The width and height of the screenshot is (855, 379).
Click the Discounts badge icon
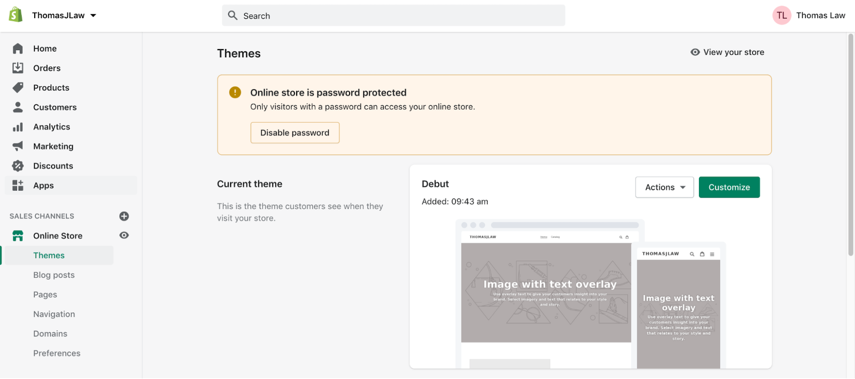coord(18,166)
